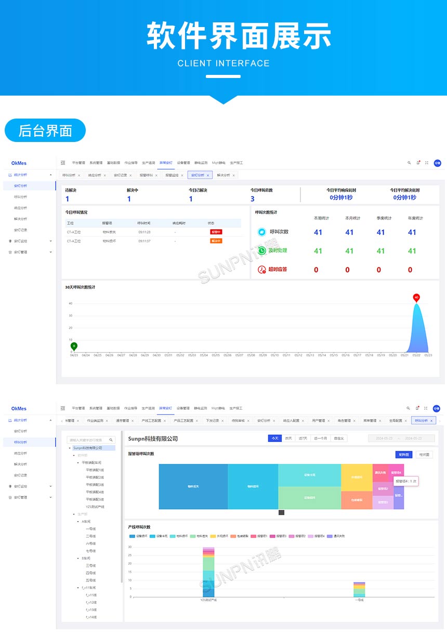447x636 pixels.
Task: Click the green 及时处理 clock icon
Action: [262, 251]
